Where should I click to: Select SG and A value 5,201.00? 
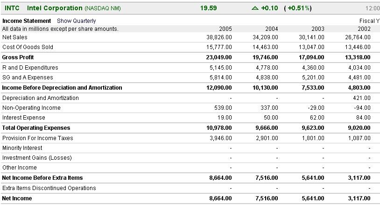pyautogui.click(x=313, y=78)
